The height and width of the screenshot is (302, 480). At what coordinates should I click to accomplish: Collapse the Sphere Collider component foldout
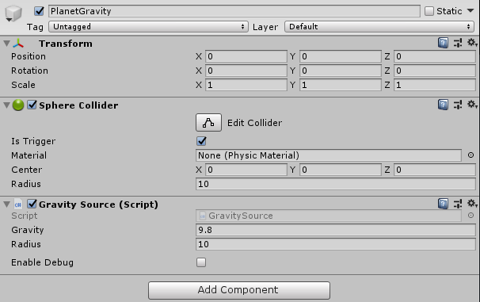[6, 105]
